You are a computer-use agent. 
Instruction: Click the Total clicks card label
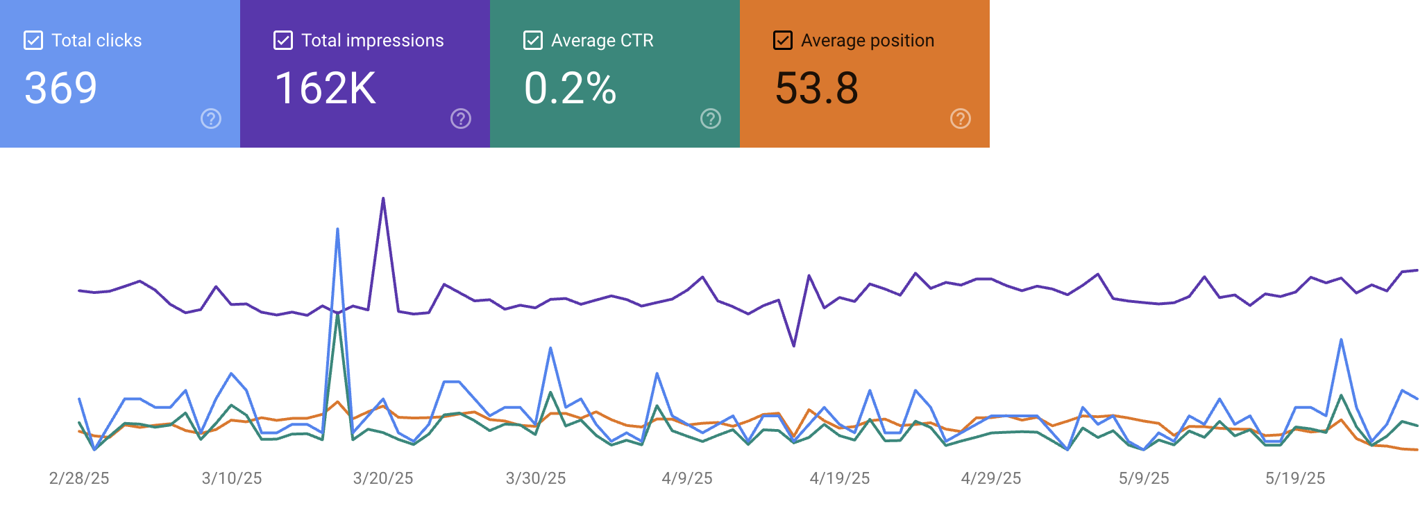click(x=96, y=40)
